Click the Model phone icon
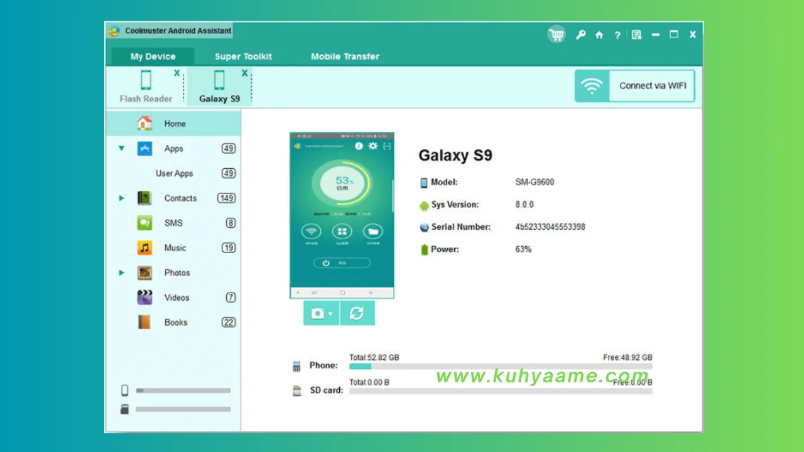This screenshot has width=804, height=452. (x=424, y=183)
